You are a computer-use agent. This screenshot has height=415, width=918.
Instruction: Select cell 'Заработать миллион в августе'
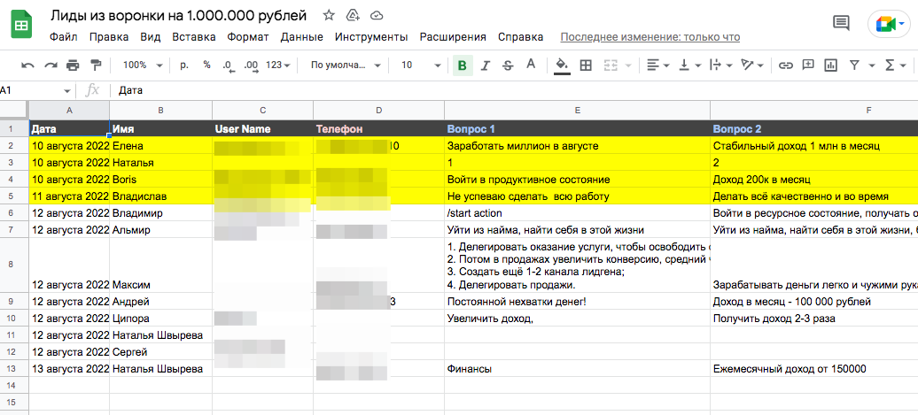pyautogui.click(x=577, y=146)
